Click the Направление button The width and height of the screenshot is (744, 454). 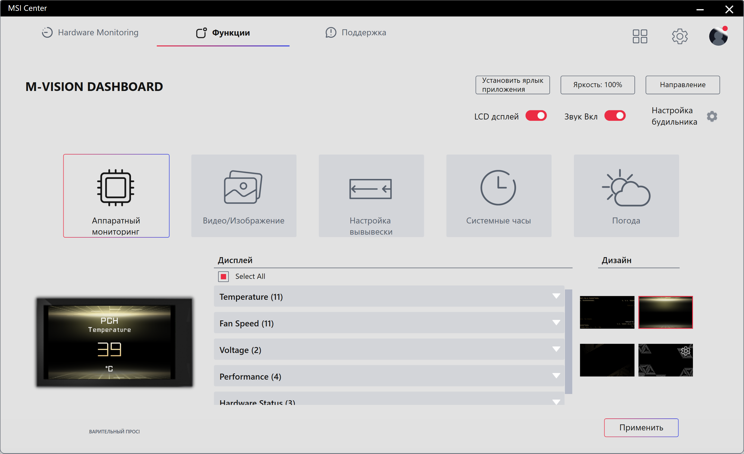(x=682, y=85)
